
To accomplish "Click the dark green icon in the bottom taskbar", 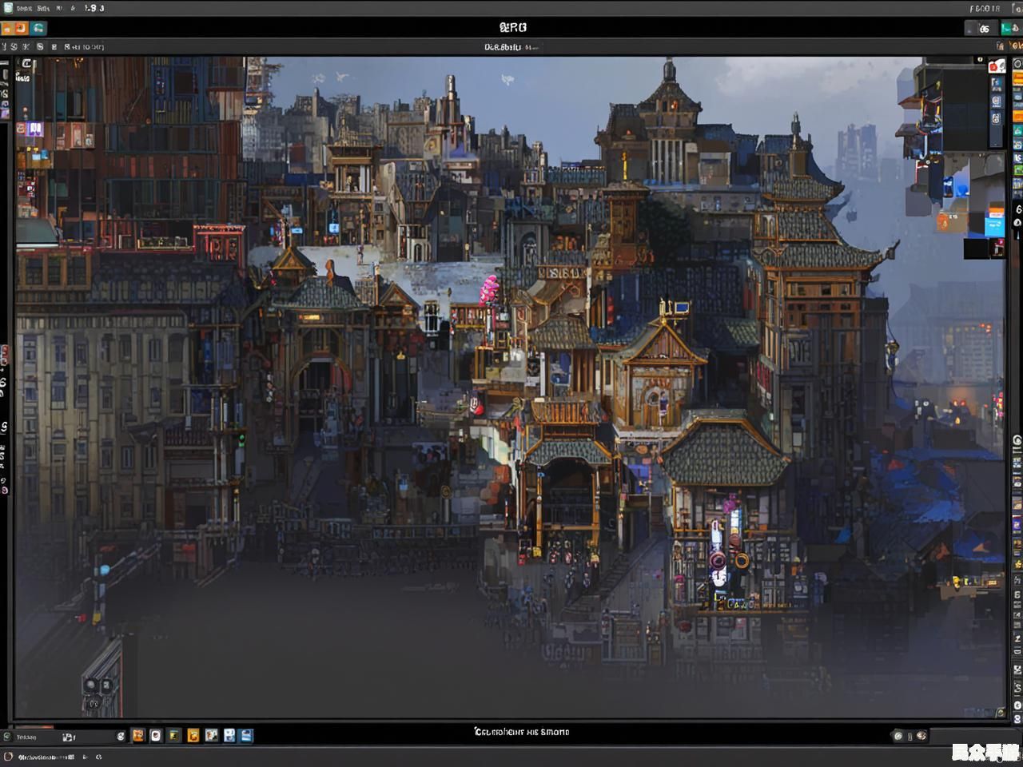I will pos(173,735).
